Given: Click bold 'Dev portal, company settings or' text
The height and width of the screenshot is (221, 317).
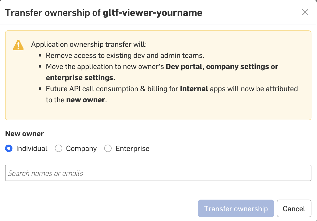Looking at the screenshot, I should 222,67.
